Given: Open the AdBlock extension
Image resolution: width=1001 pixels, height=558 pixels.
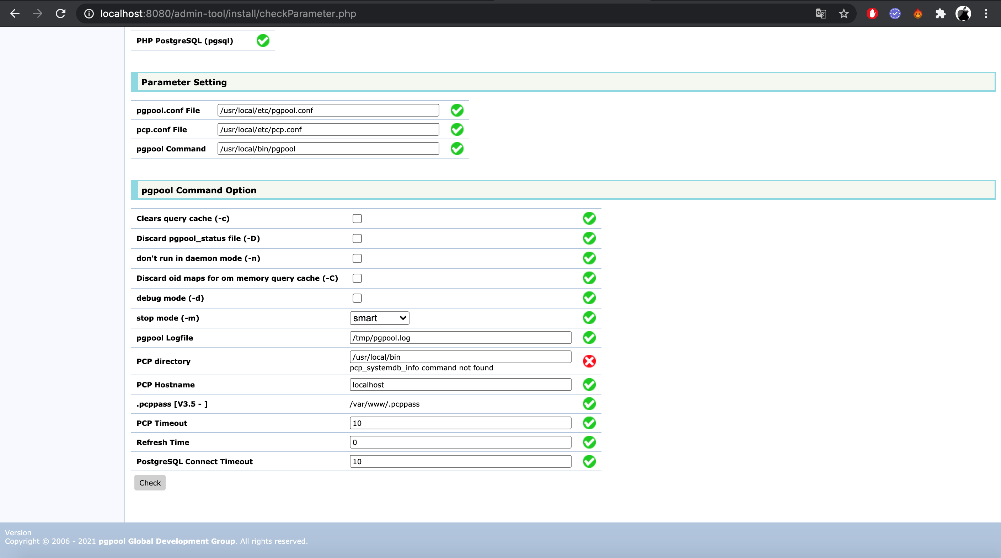Looking at the screenshot, I should (x=872, y=14).
